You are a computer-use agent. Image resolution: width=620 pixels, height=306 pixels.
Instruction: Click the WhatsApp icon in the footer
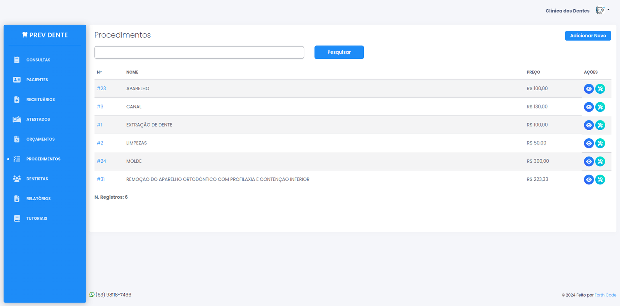pos(92,295)
